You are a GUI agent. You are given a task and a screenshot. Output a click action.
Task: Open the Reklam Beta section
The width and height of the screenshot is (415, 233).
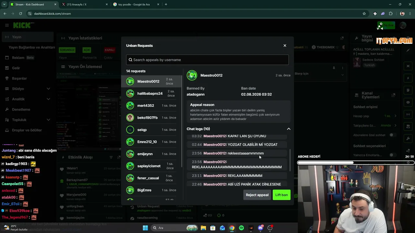click(x=27, y=58)
